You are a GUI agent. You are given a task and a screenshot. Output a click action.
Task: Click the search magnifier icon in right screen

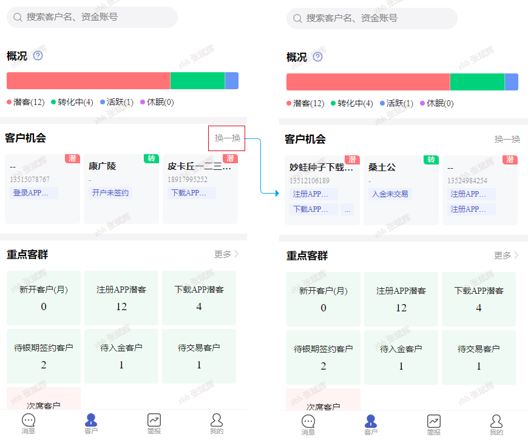[x=297, y=18]
